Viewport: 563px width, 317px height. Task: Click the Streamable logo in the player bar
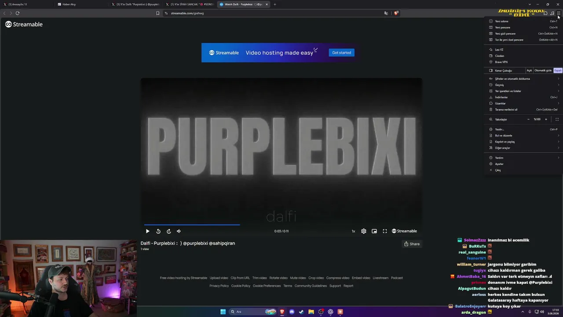pos(404,231)
